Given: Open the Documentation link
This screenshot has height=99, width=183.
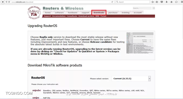Looking at the screenshot, I should [x=59, y=16].
